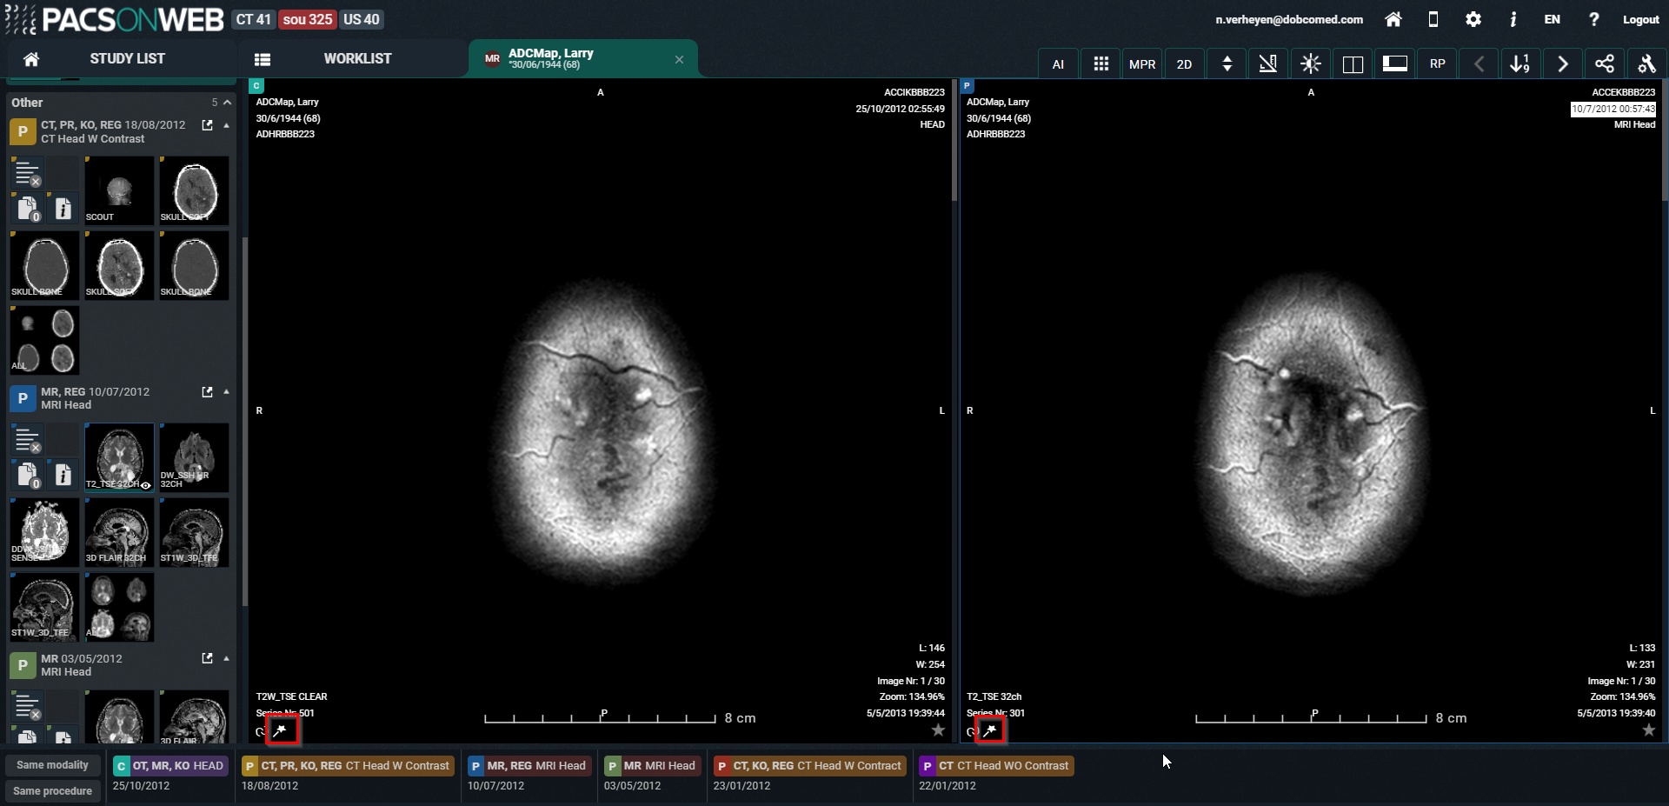Click the Logout link
Viewport: 1669px width, 806px height.
[1640, 19]
